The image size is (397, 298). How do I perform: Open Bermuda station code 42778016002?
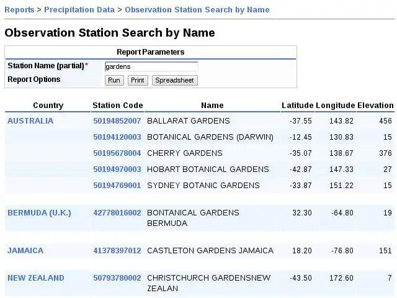pos(117,213)
